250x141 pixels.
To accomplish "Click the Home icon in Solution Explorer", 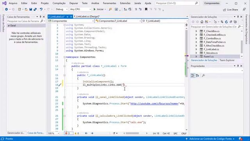I will point(202,22).
